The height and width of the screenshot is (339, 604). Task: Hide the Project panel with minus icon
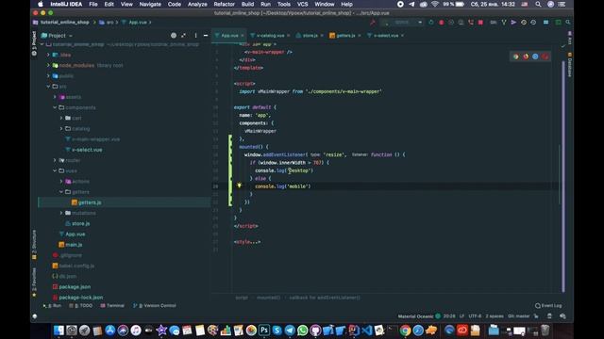pos(206,36)
